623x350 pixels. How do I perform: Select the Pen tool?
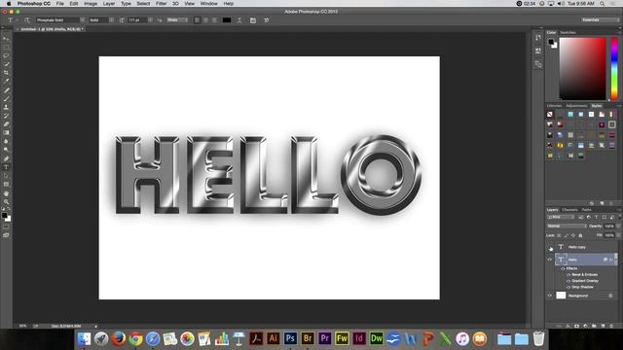6,158
